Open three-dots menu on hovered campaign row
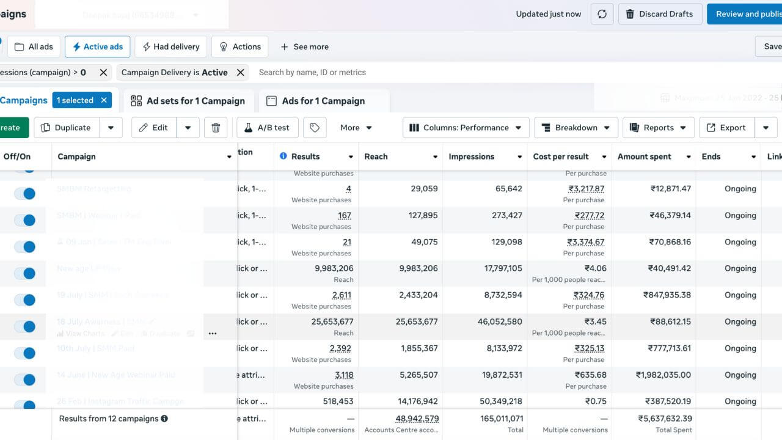Screen dimensions: 782x440 (x=213, y=334)
